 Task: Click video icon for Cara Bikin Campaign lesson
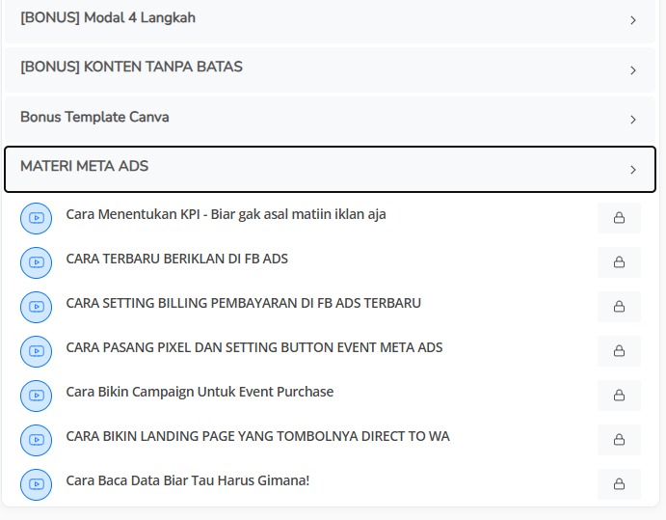36,396
